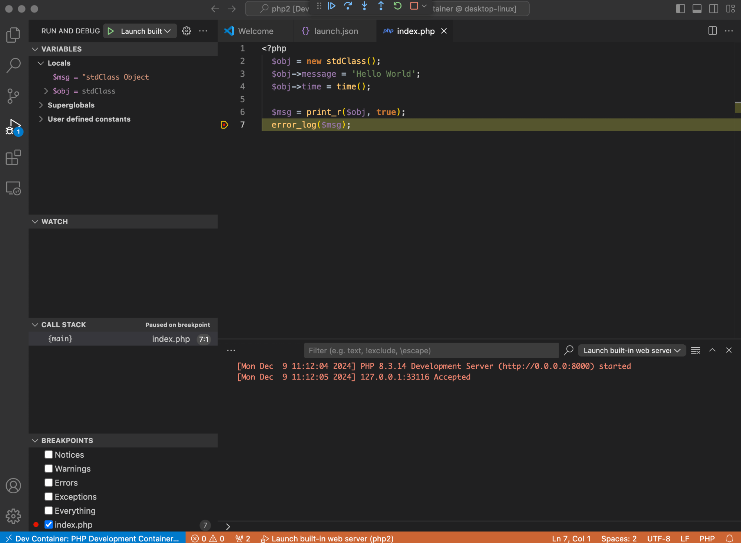Click the Search icon in the activity bar
Viewport: 741px width, 543px height.
[x=13, y=65]
